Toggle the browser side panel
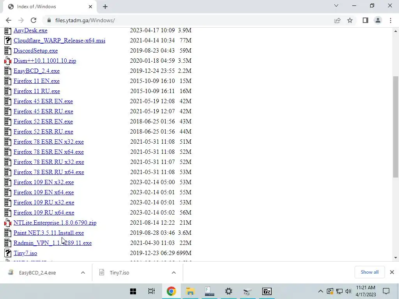 point(365,20)
